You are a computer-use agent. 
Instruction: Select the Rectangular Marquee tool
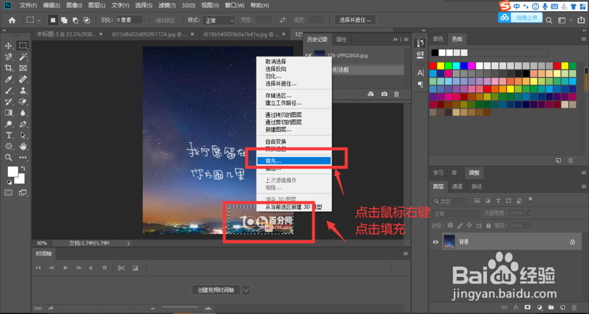23,46
